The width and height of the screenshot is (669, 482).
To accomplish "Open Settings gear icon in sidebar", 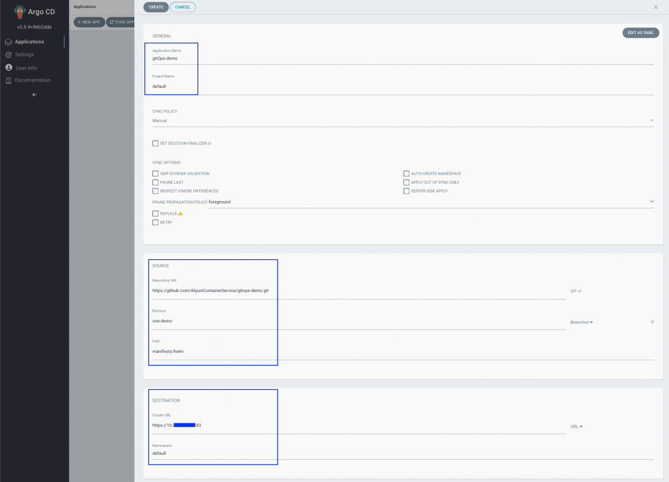I will pyautogui.click(x=9, y=54).
